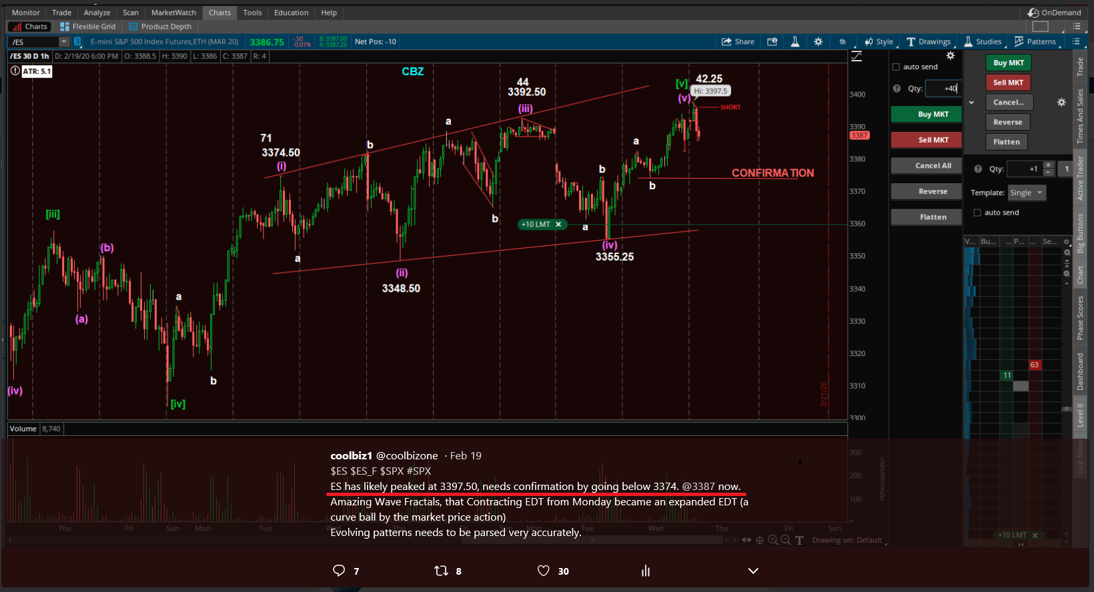The image size is (1094, 592).
Task: Remove the +10 LMT order on chart
Action: (x=558, y=225)
